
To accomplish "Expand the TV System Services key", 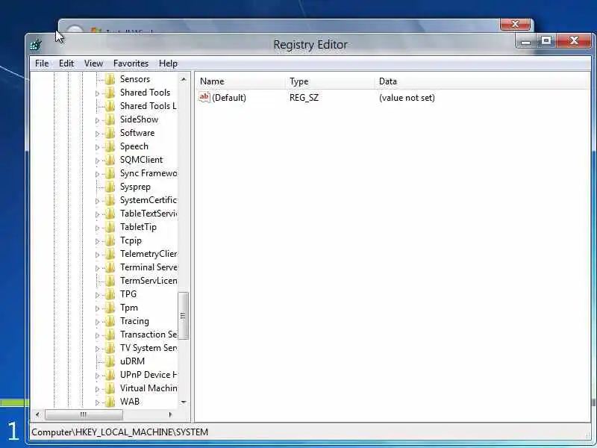I will click(x=97, y=349).
